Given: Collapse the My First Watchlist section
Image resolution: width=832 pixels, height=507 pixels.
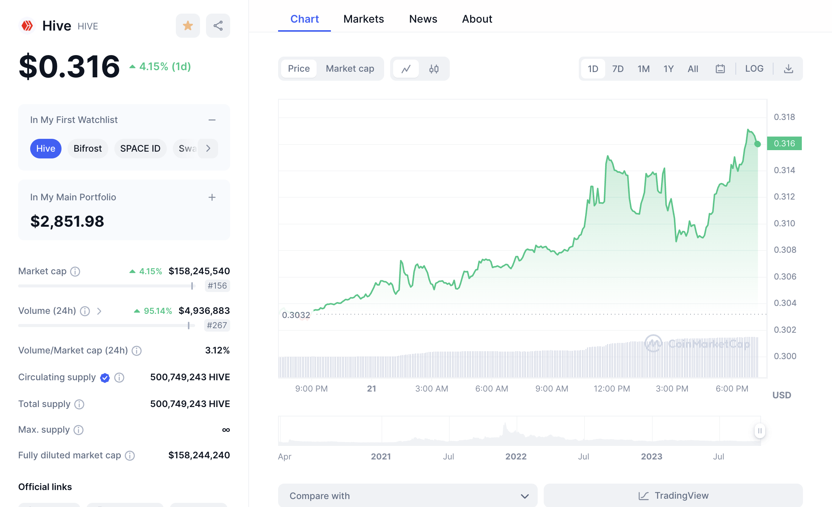Looking at the screenshot, I should tap(212, 120).
